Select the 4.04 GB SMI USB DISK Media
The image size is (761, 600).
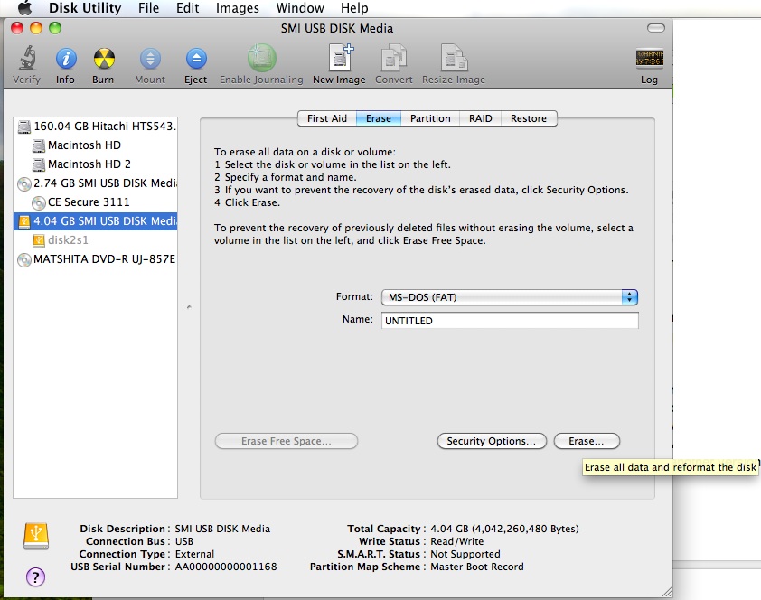coord(96,221)
